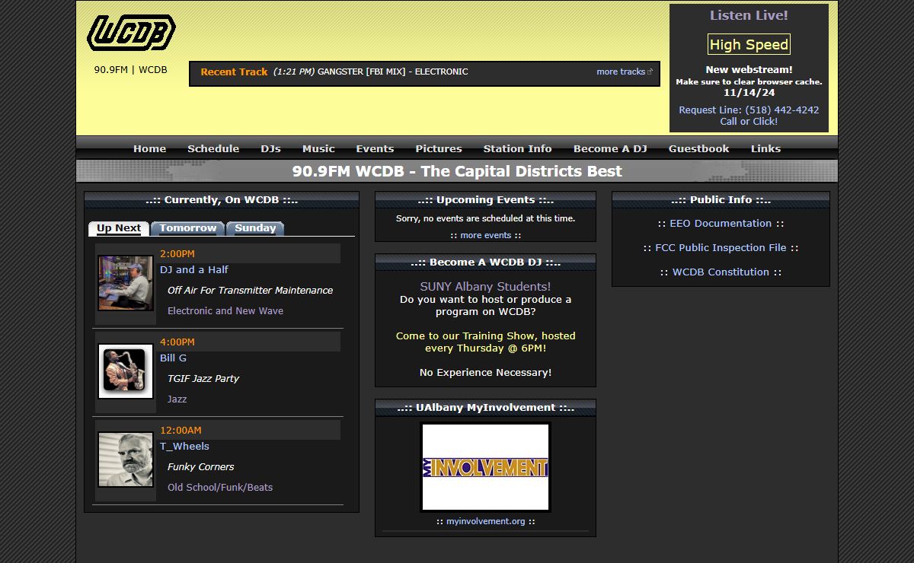Image resolution: width=914 pixels, height=563 pixels.
Task: Click the Funky Corners show title
Action: [x=200, y=466]
